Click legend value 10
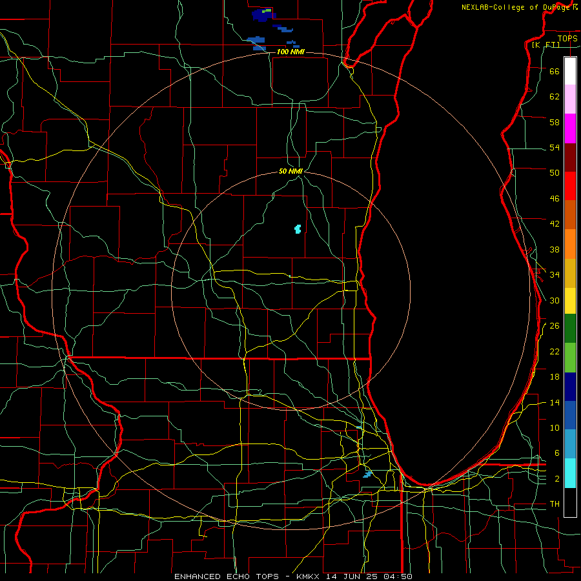The image size is (581, 581). tap(555, 427)
